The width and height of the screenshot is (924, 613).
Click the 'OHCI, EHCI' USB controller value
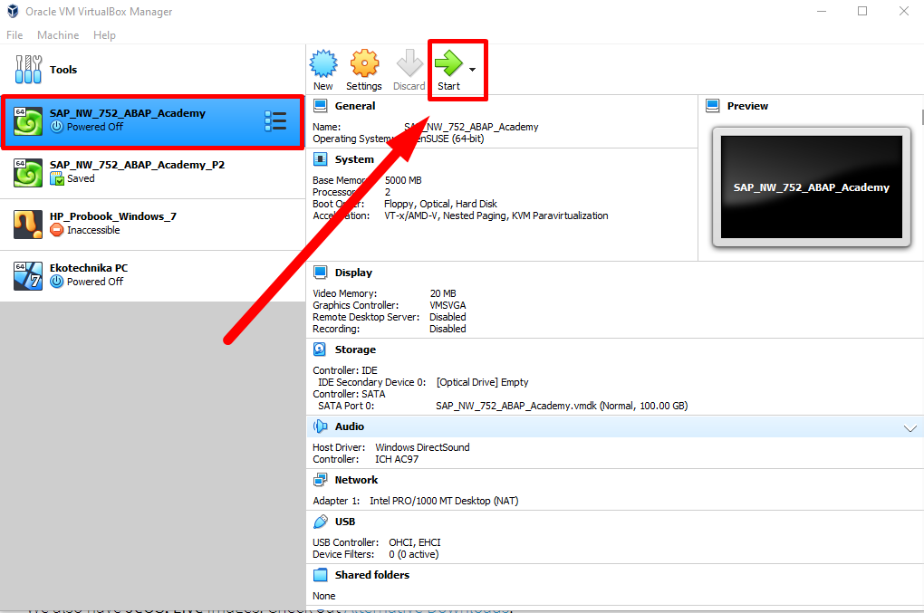point(414,542)
